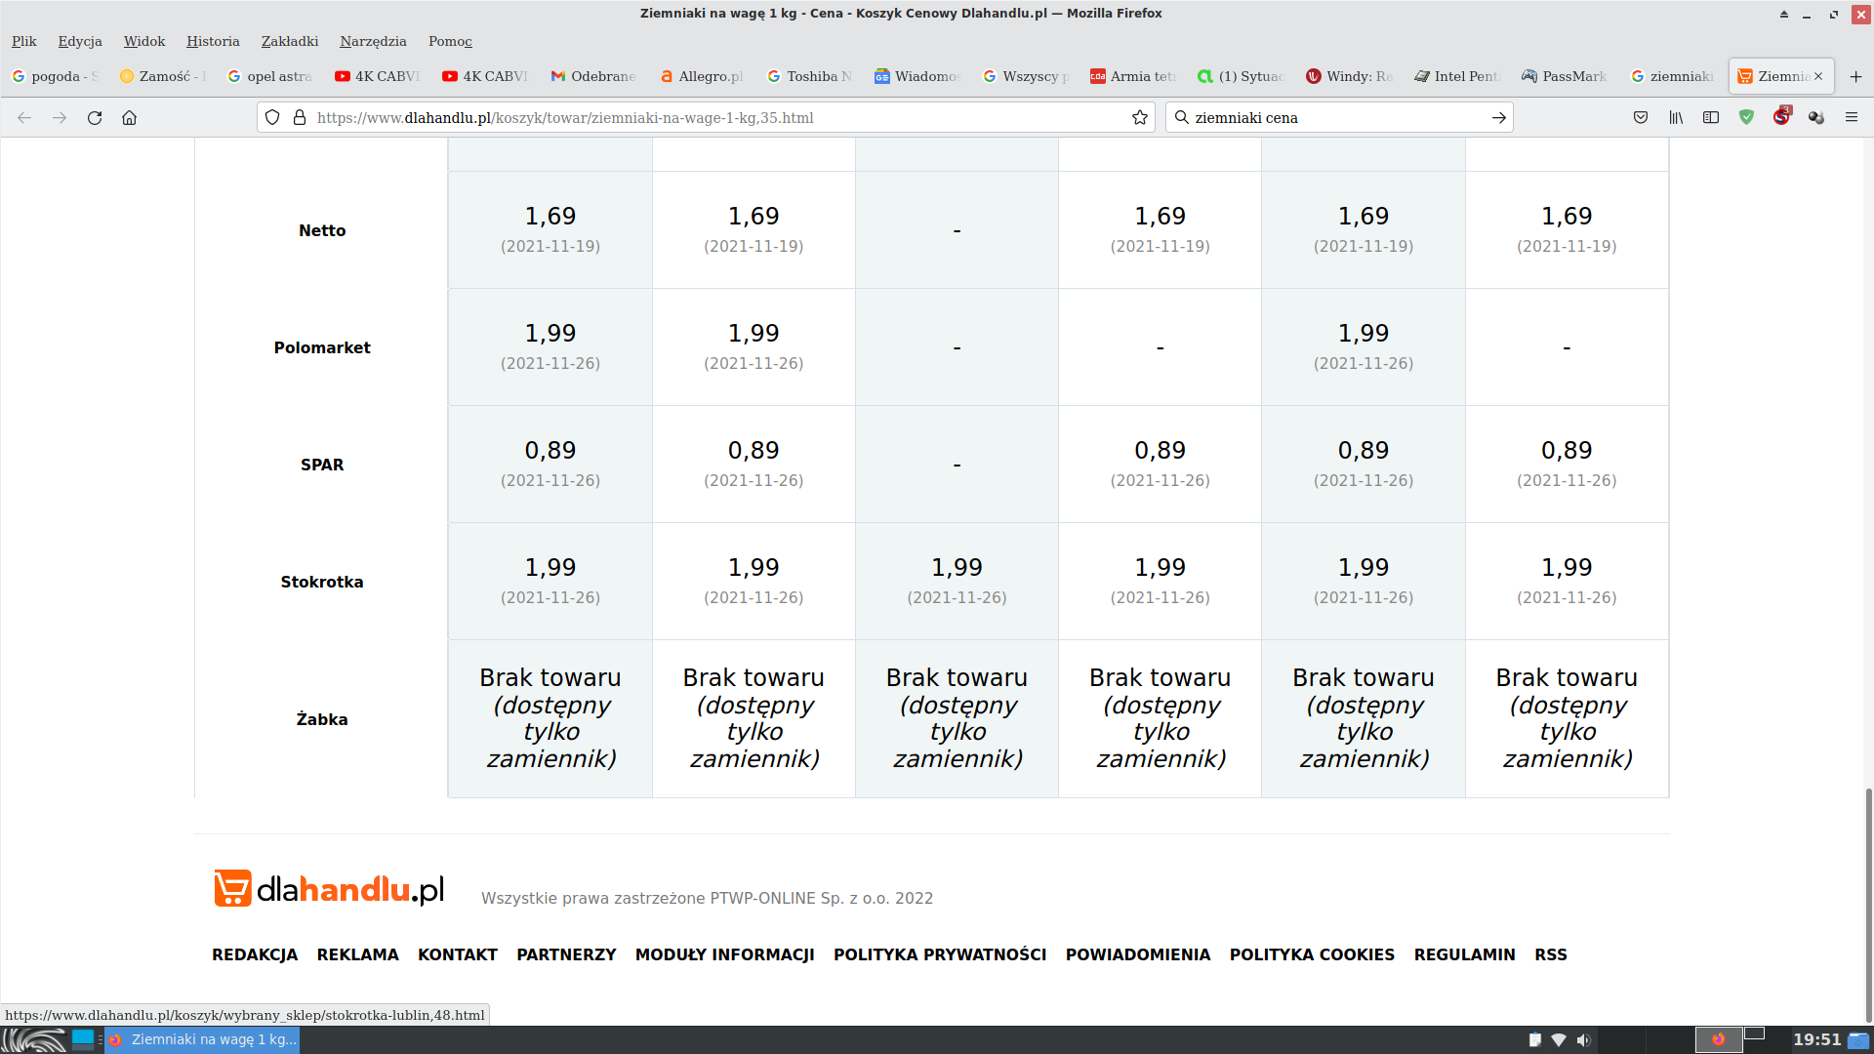Open the POLITYKA PRYWATNOŚCI footer link
Viewport: 1874px width, 1054px height.
939,954
